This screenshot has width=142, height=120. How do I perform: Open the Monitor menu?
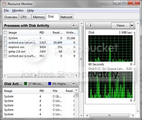click(18, 11)
